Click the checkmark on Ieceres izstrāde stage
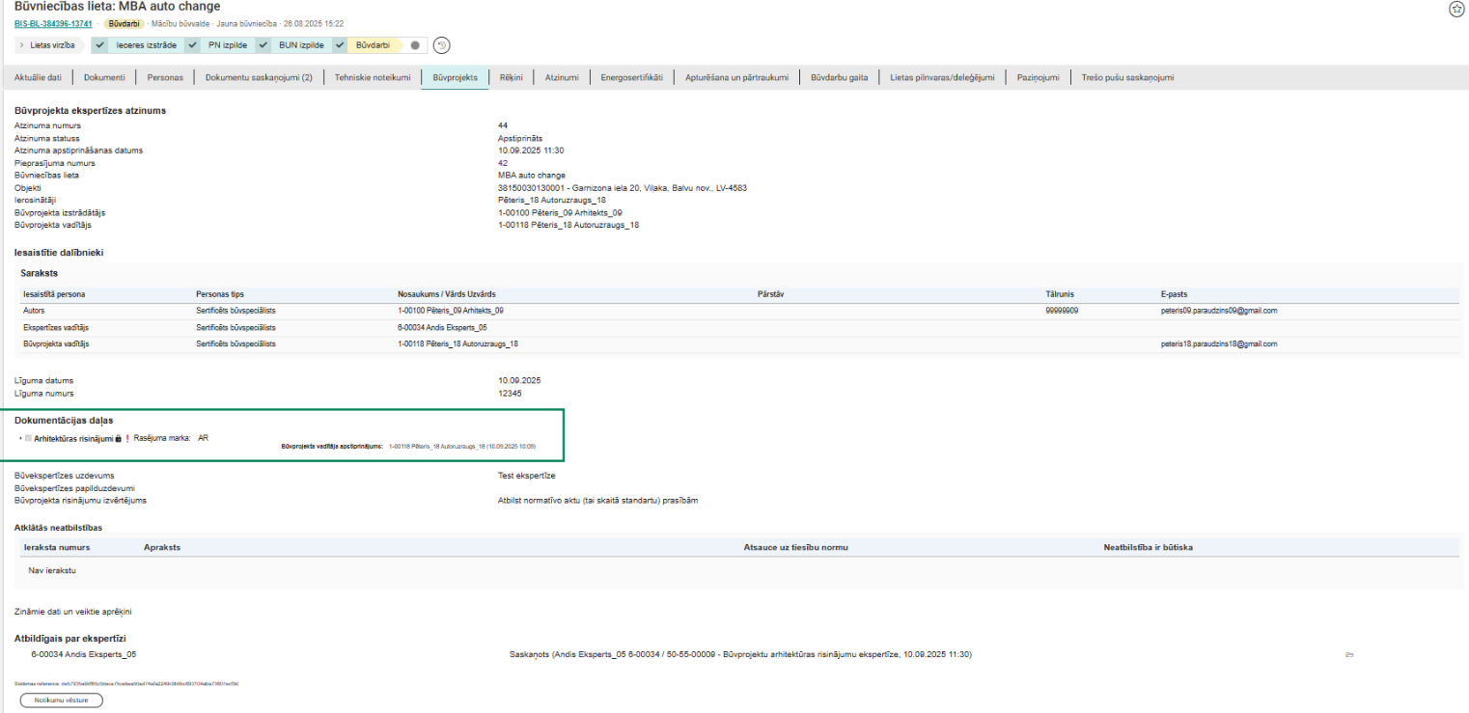The height and width of the screenshot is (713, 1469). point(100,45)
